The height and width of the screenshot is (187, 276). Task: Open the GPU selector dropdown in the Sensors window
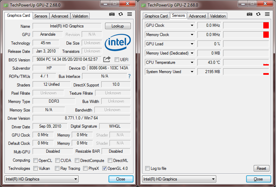click(179, 179)
